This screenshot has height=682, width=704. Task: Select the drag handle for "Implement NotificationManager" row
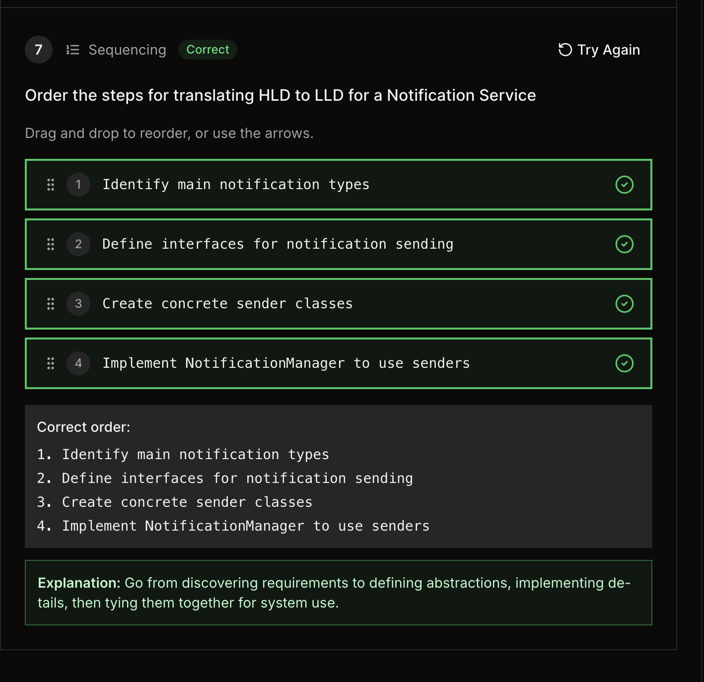[x=51, y=363]
